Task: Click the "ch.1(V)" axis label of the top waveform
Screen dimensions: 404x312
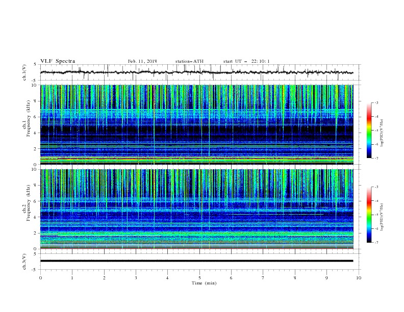Action: point(24,72)
